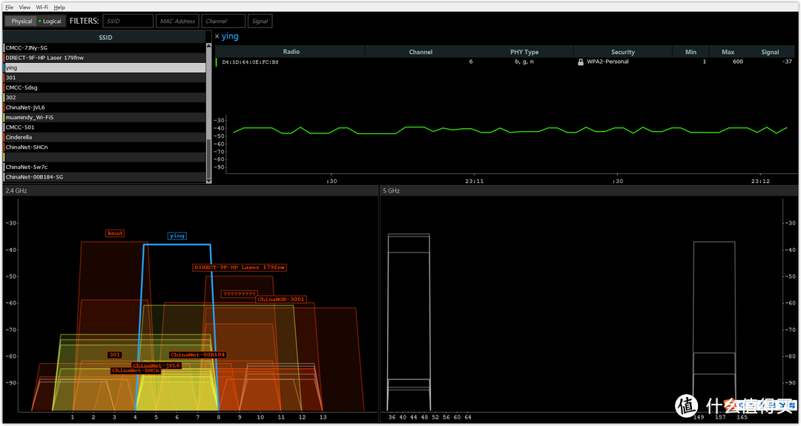Open the File menu
801x426 pixels.
coord(9,7)
